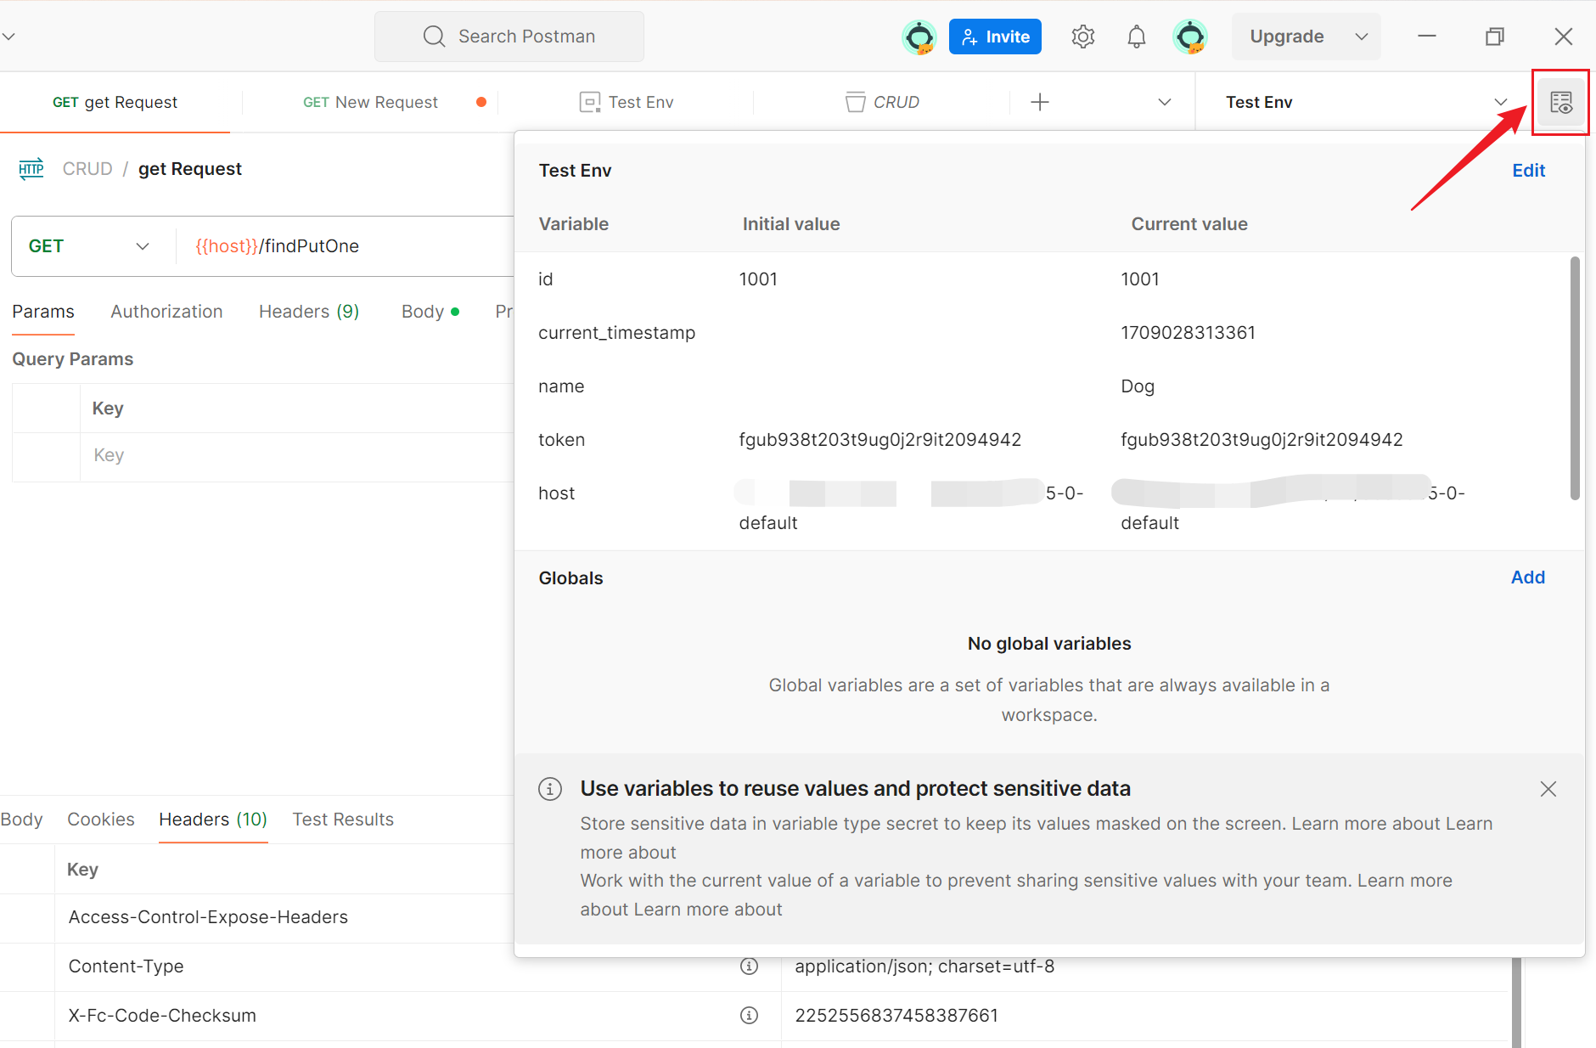The height and width of the screenshot is (1048, 1596).
Task: Click the empty query param Key field
Action: (x=297, y=456)
